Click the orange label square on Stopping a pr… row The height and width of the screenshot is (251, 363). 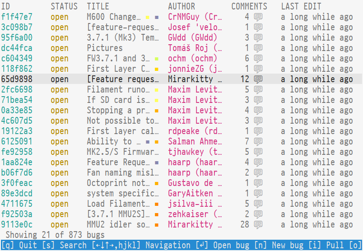[x=157, y=111]
